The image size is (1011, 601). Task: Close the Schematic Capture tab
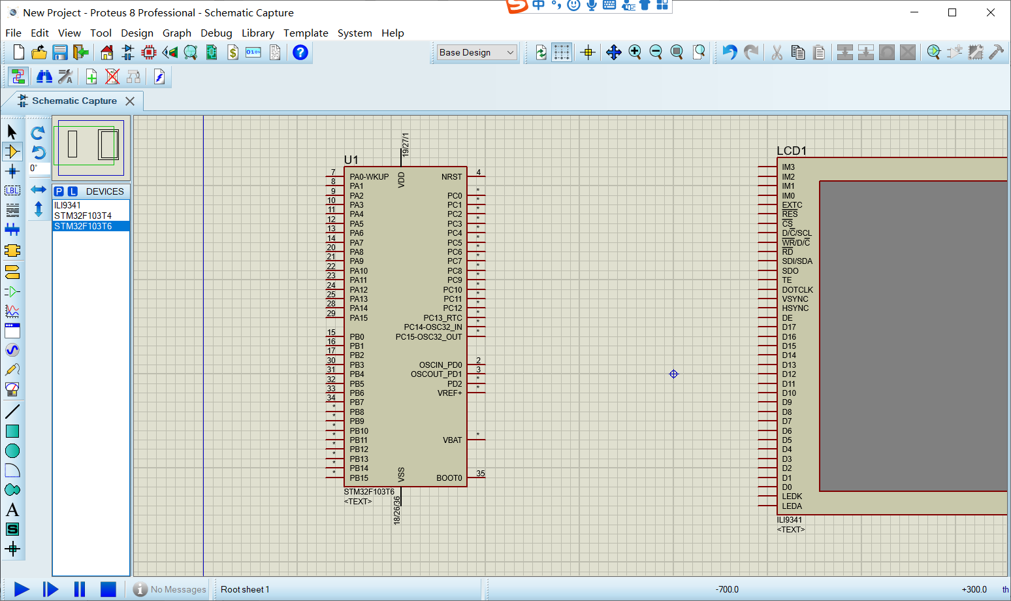point(130,101)
